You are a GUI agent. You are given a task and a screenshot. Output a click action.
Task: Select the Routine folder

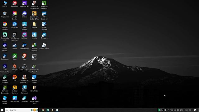click(34, 25)
